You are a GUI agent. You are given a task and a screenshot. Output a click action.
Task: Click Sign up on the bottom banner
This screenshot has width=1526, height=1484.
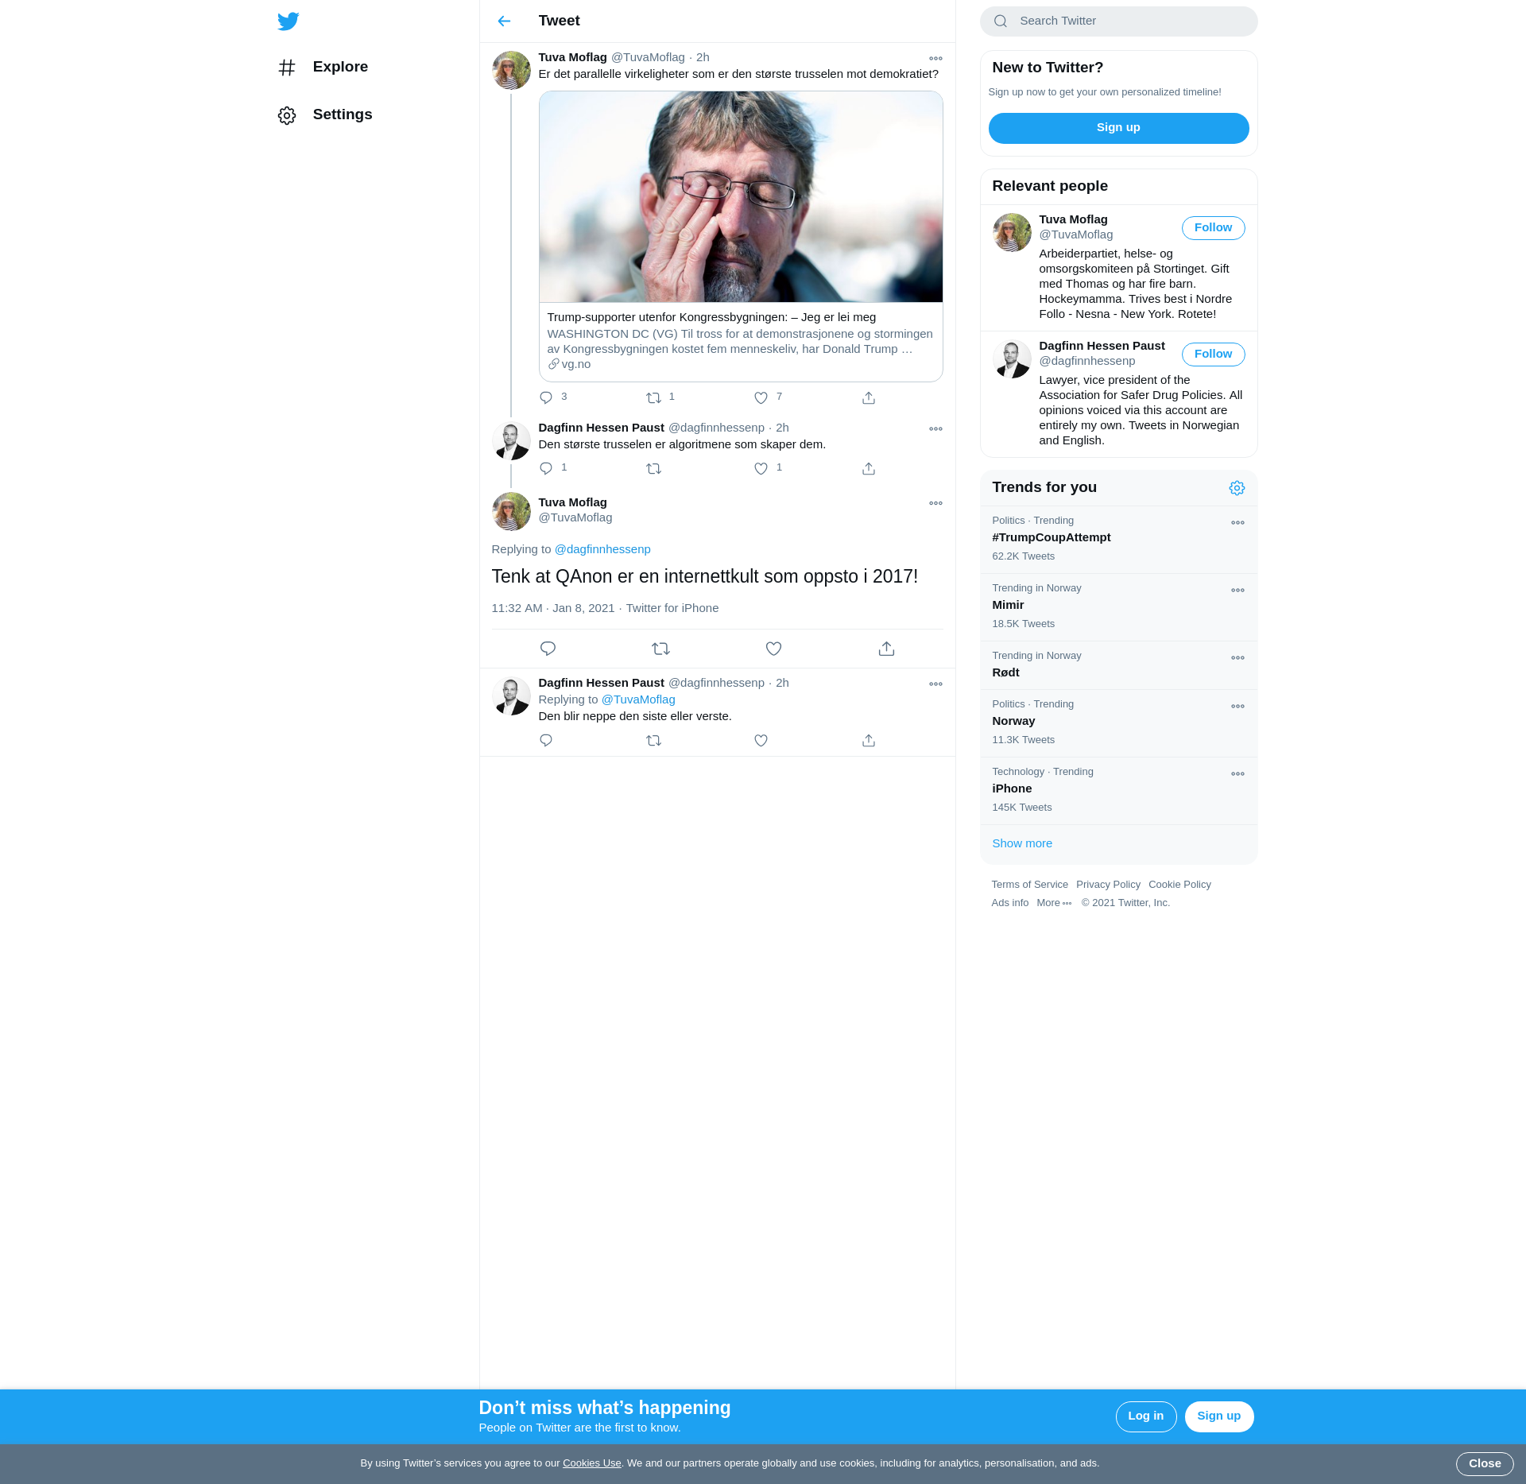[1218, 1416]
